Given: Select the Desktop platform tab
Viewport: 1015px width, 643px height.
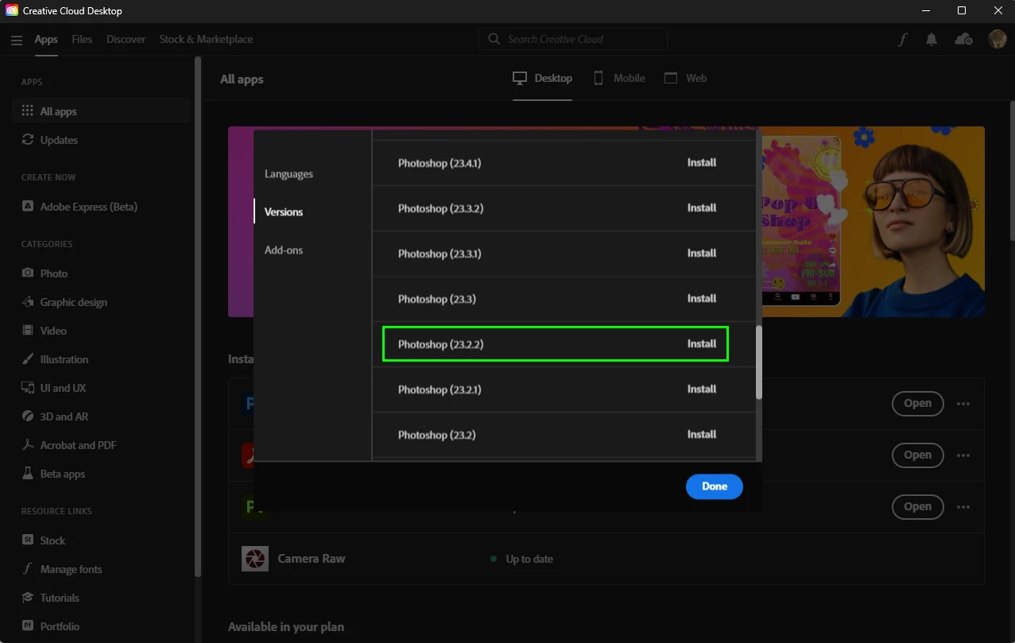Looking at the screenshot, I should 542,78.
